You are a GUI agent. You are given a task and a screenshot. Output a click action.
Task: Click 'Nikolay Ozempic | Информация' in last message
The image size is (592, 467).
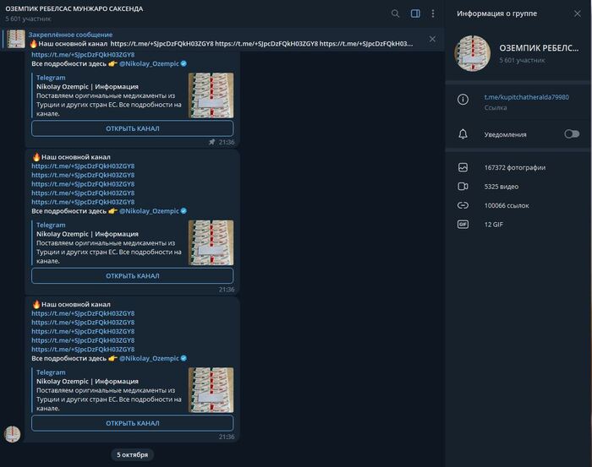click(87, 382)
